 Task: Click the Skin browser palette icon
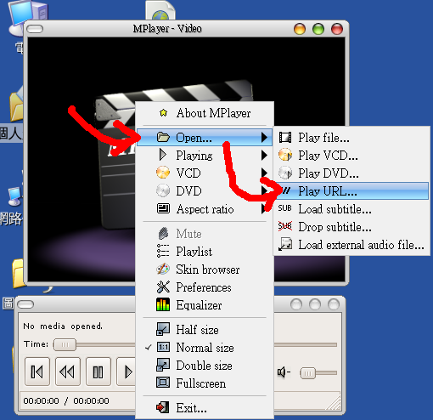[x=163, y=269]
